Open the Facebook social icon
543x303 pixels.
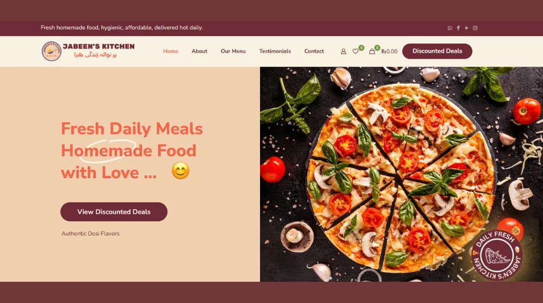tap(458, 28)
